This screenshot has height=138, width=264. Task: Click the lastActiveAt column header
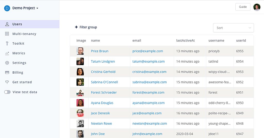185,40
